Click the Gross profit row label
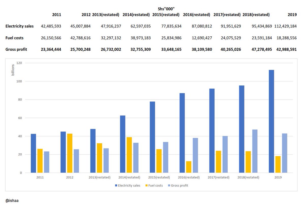This screenshot has height=205, width=305. [16, 49]
